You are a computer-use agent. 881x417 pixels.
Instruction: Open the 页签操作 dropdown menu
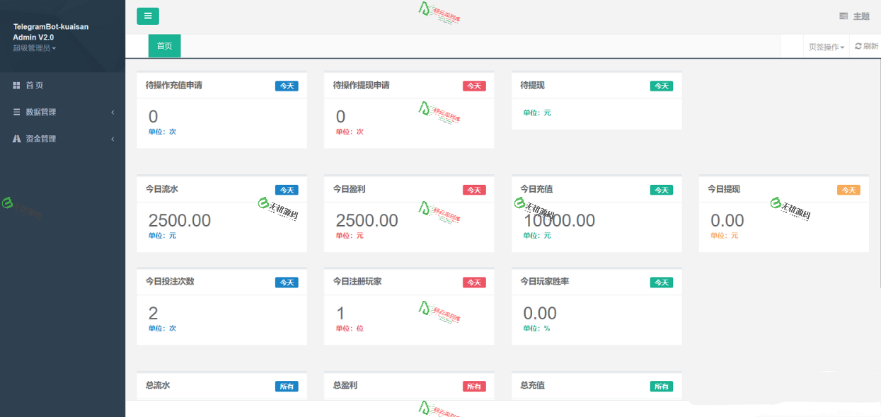pyautogui.click(x=827, y=47)
